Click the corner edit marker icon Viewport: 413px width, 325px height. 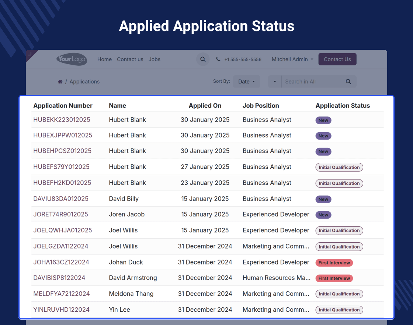click(30, 54)
